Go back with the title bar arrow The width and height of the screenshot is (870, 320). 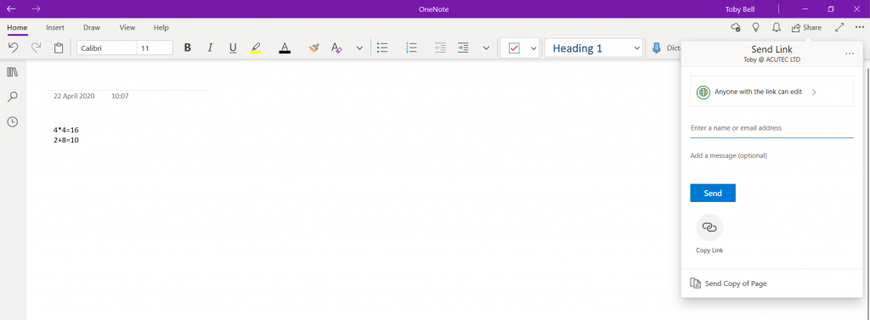[x=11, y=8]
